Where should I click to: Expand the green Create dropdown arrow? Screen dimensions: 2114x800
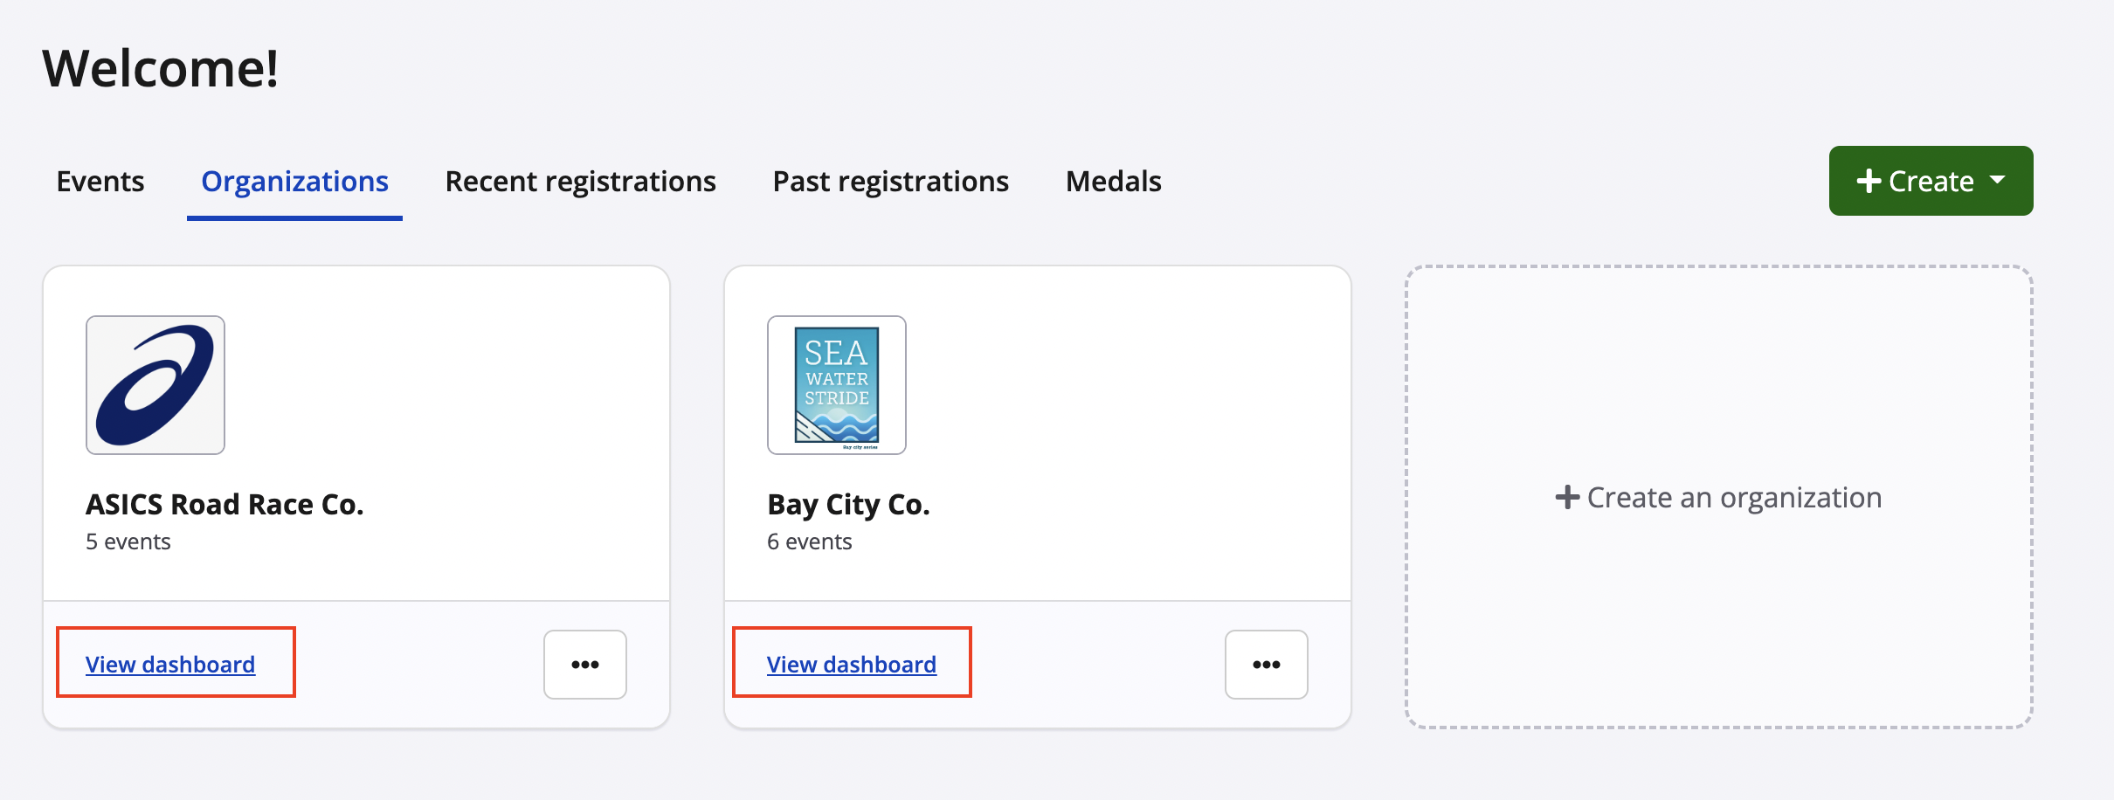pos(1998,180)
